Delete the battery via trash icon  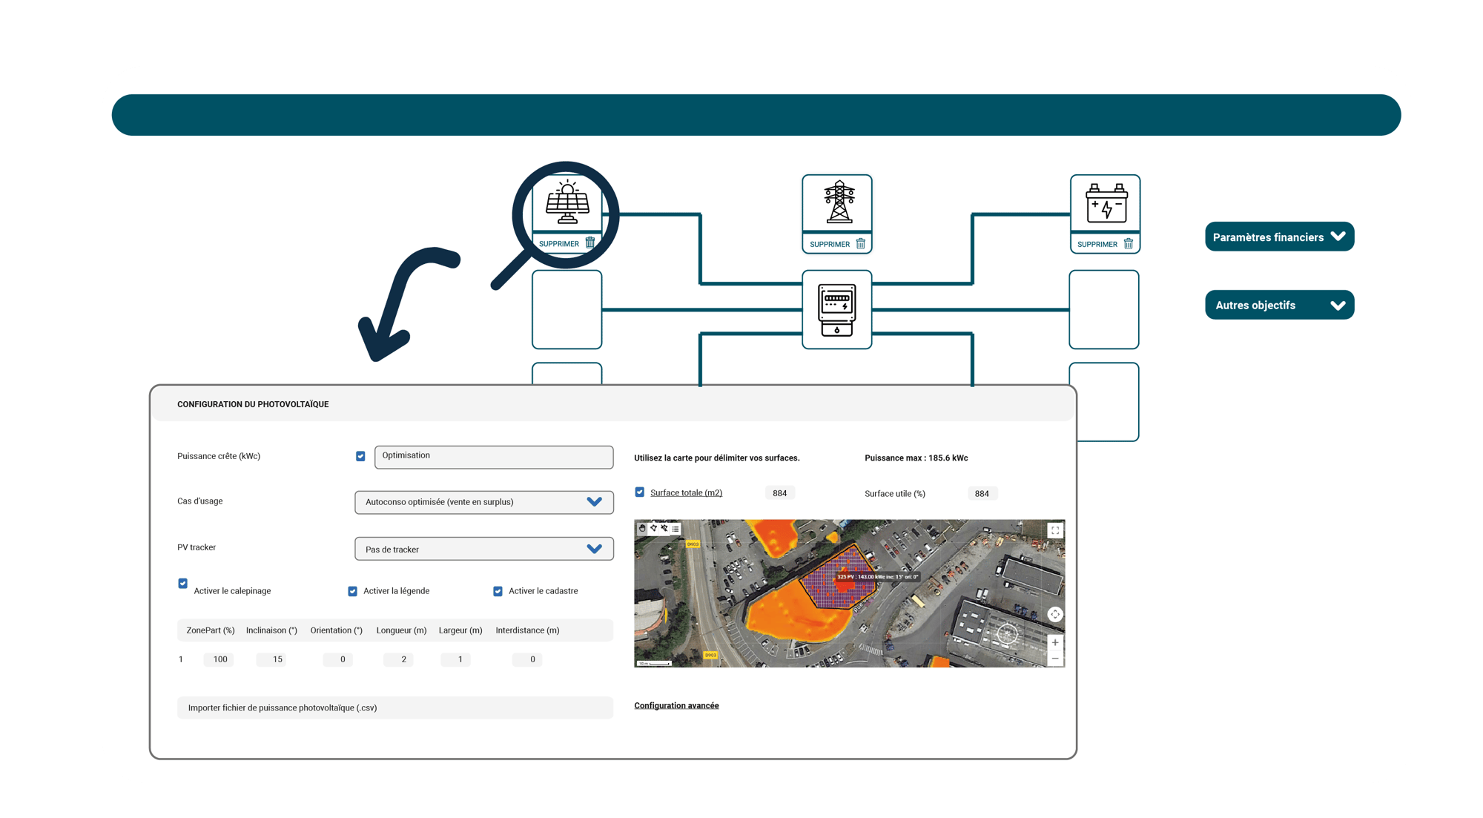1128,243
